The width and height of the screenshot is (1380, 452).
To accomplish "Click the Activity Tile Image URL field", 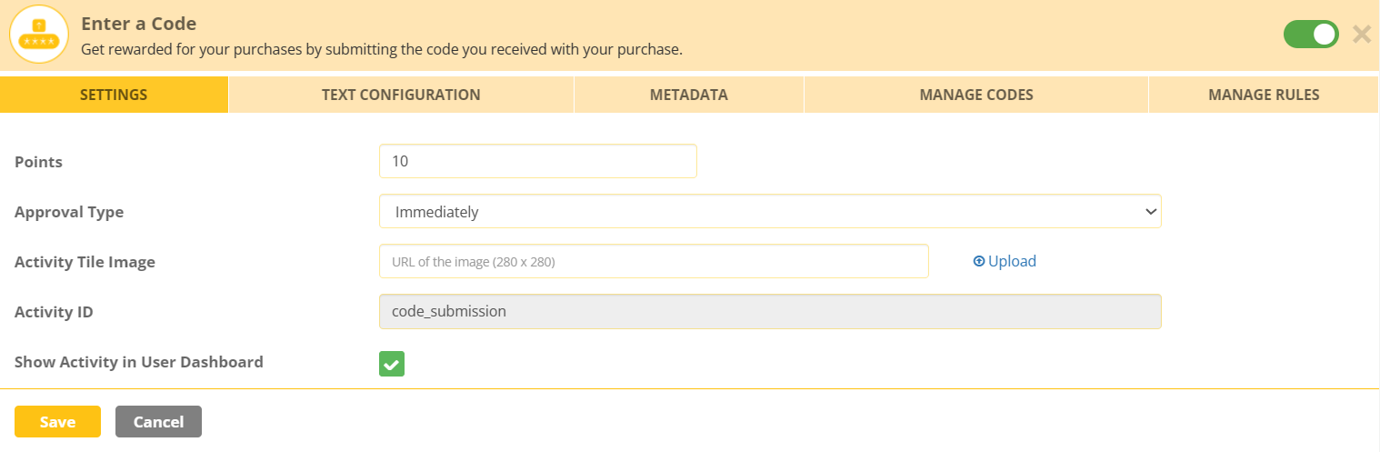I will 654,262.
